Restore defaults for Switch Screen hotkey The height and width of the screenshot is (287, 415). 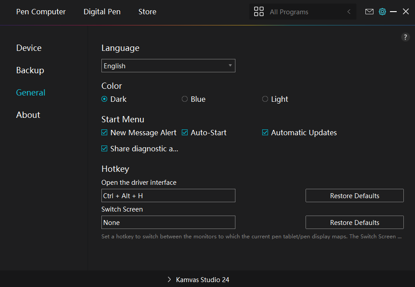[354, 222]
